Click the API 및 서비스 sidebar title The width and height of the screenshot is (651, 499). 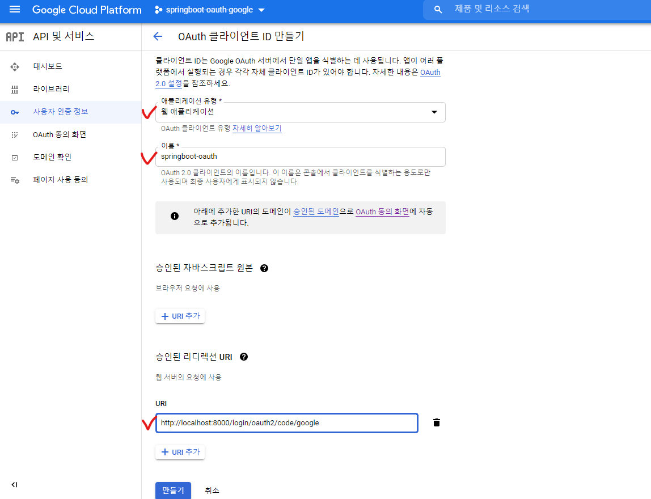[x=64, y=36]
